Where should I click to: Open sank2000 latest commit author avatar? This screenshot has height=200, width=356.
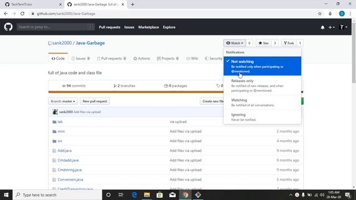point(55,112)
